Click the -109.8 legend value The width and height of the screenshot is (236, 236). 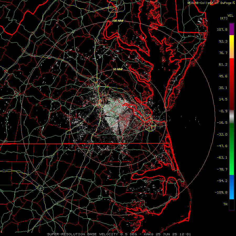coord(221,192)
